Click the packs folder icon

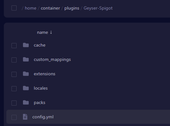point(26,102)
